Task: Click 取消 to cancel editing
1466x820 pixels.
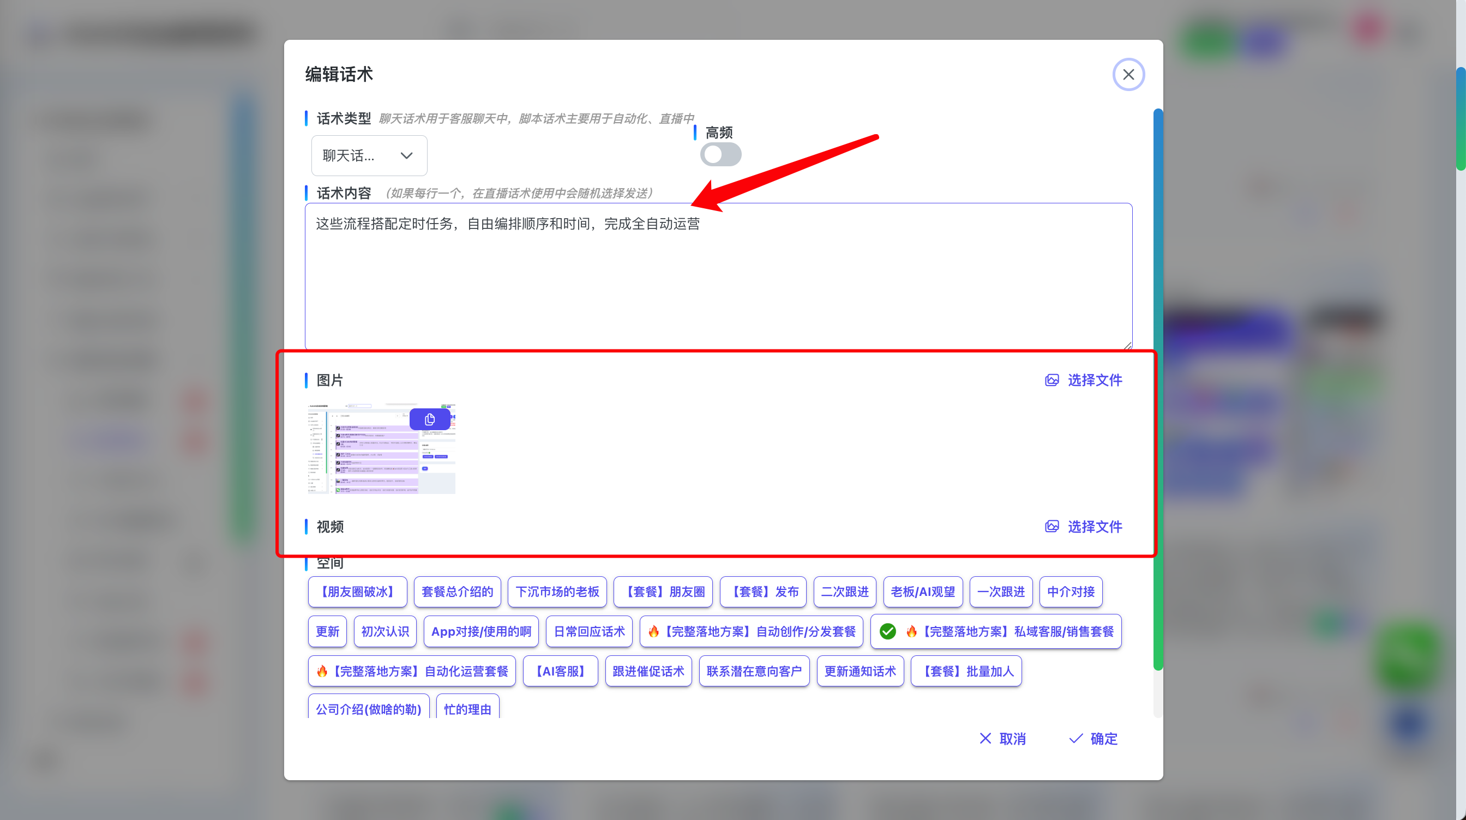Action: [1012, 739]
